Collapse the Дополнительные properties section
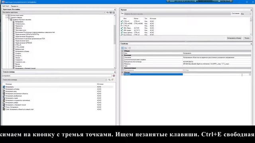This screenshot has height=143, width=255. pyautogui.click(x=122, y=68)
